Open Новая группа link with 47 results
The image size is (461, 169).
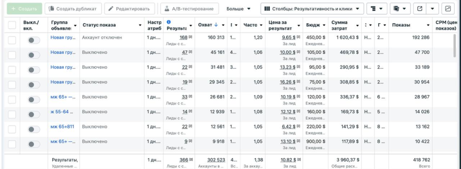coord(63,52)
